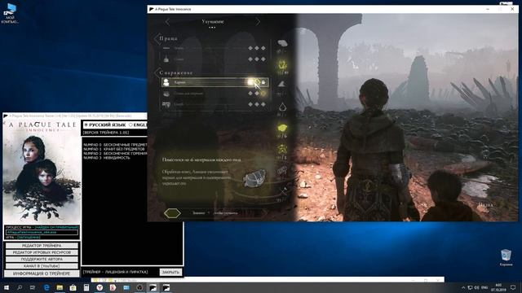Open the blue taskbar icon right of red Yandex
Screen dimensions: 522x293
(126, 287)
